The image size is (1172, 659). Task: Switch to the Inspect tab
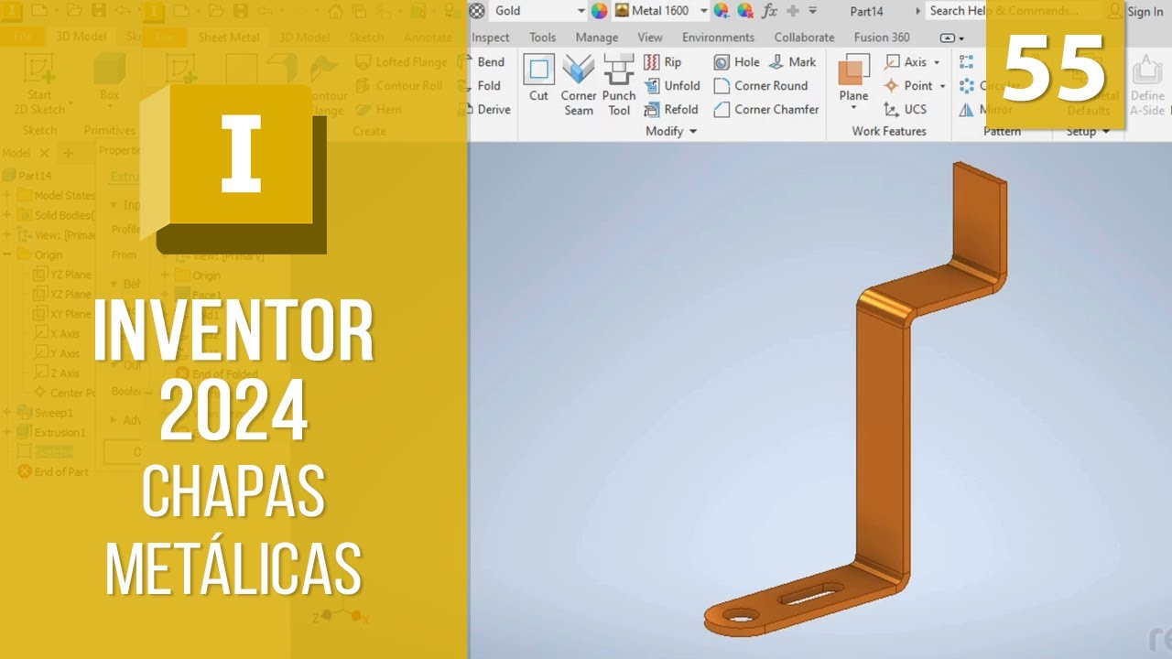point(491,38)
